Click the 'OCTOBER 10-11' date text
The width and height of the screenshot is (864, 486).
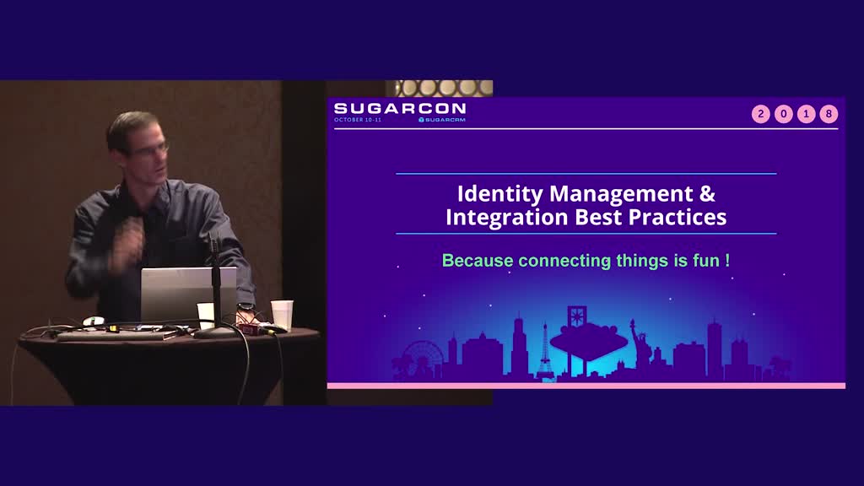coord(356,120)
